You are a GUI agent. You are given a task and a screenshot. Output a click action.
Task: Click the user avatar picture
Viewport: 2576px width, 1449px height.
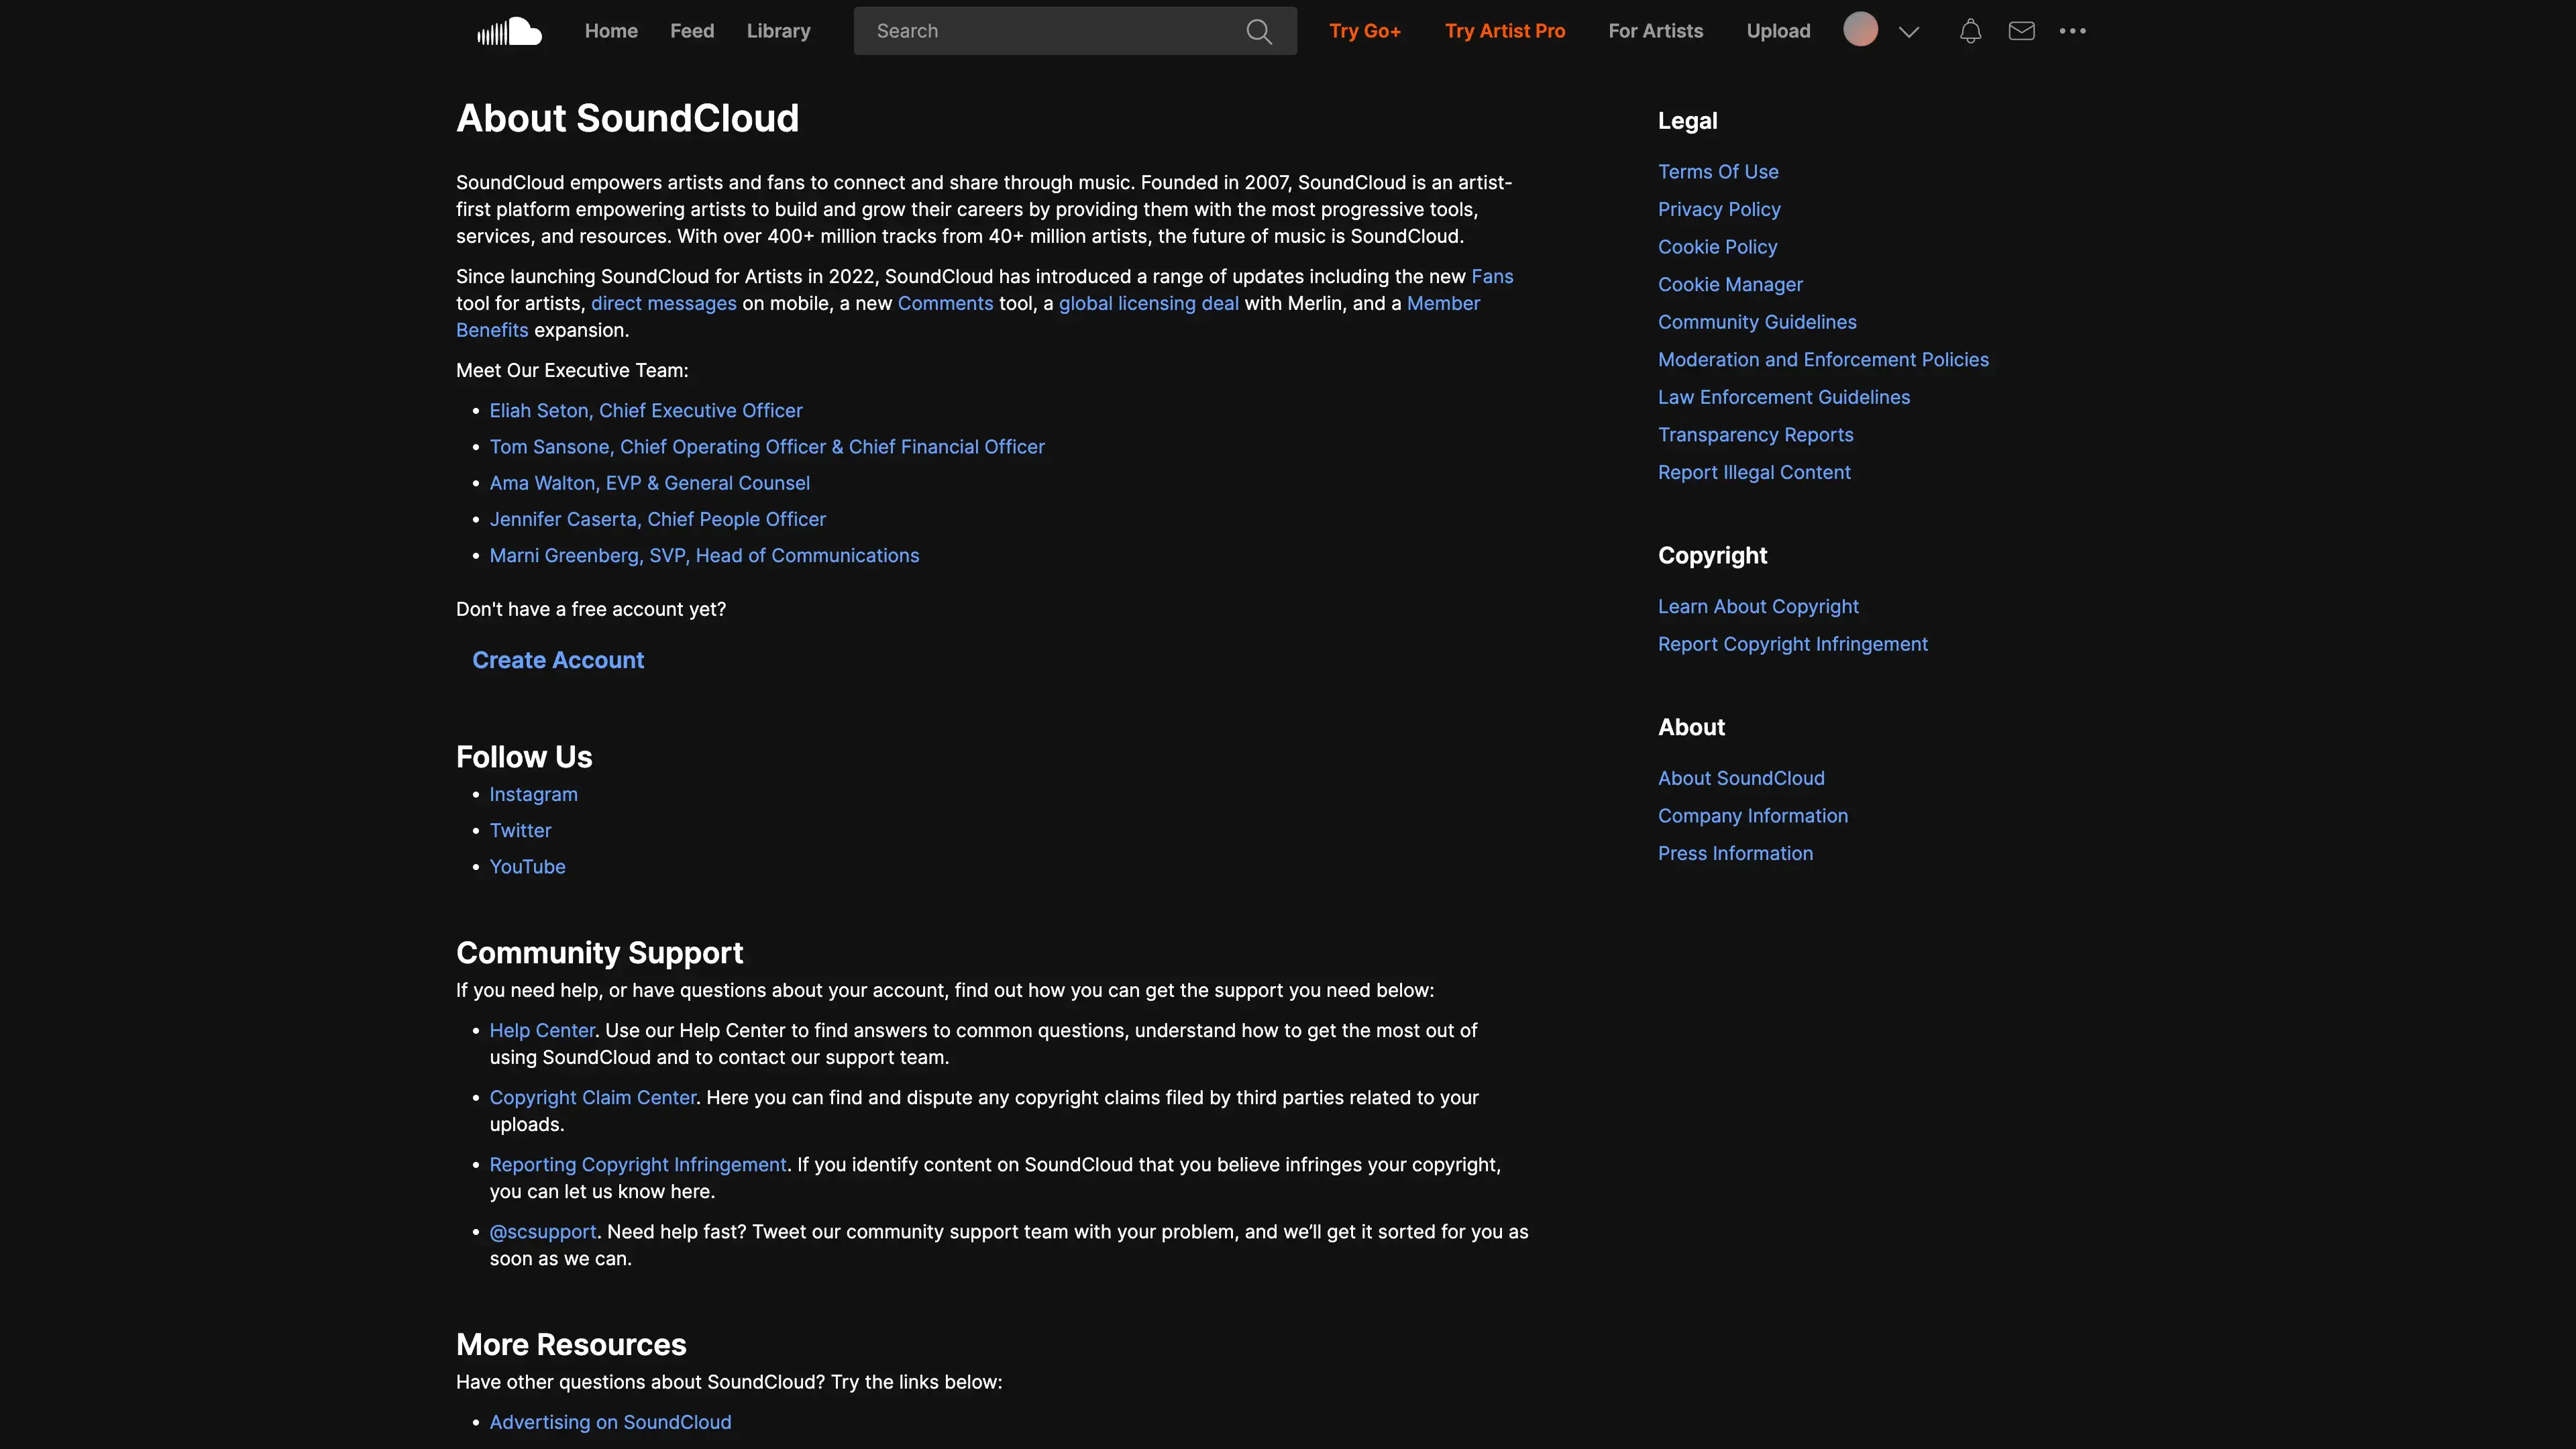click(x=1860, y=30)
